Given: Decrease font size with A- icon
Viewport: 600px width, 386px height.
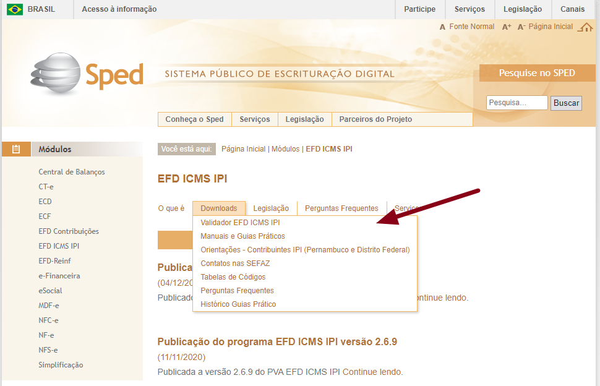Looking at the screenshot, I should point(521,27).
